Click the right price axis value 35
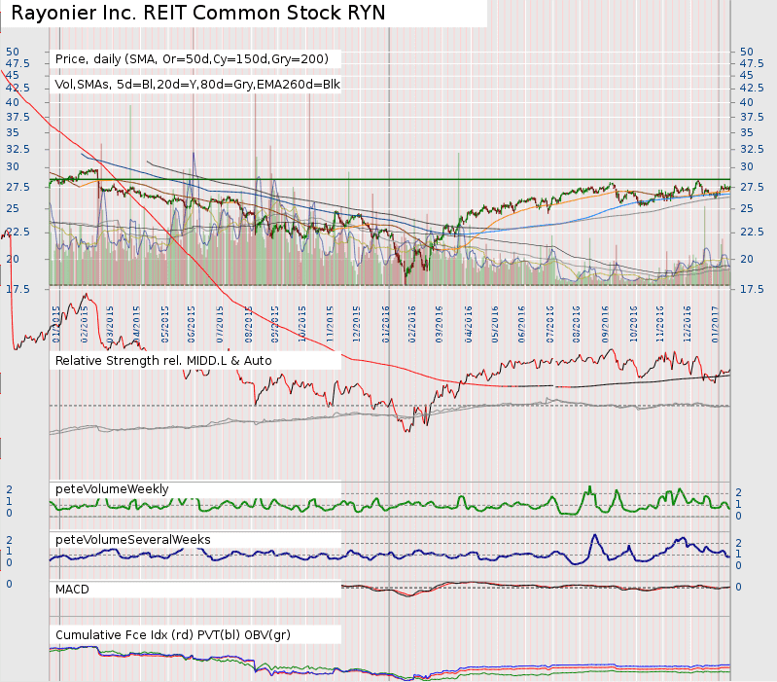The image size is (777, 682). click(746, 132)
